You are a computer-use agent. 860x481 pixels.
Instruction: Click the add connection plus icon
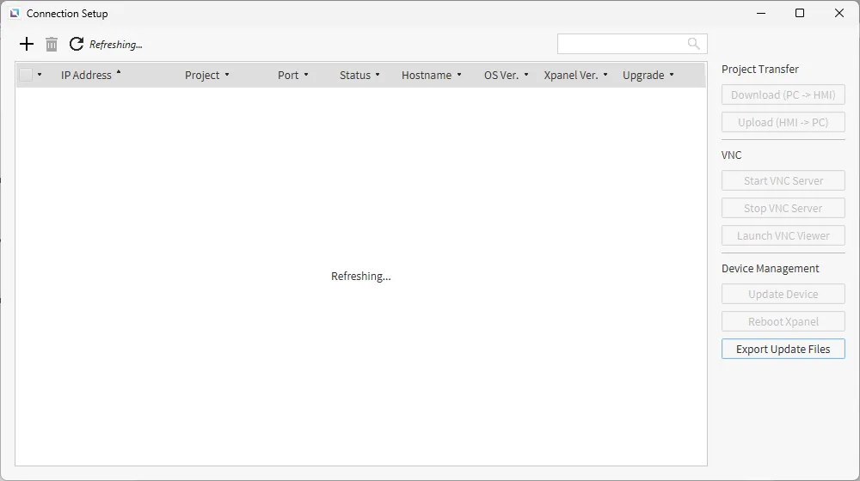(x=27, y=44)
